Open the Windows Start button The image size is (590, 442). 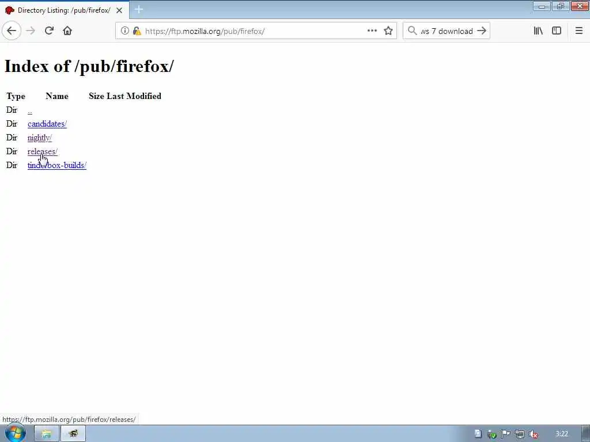tap(15, 433)
